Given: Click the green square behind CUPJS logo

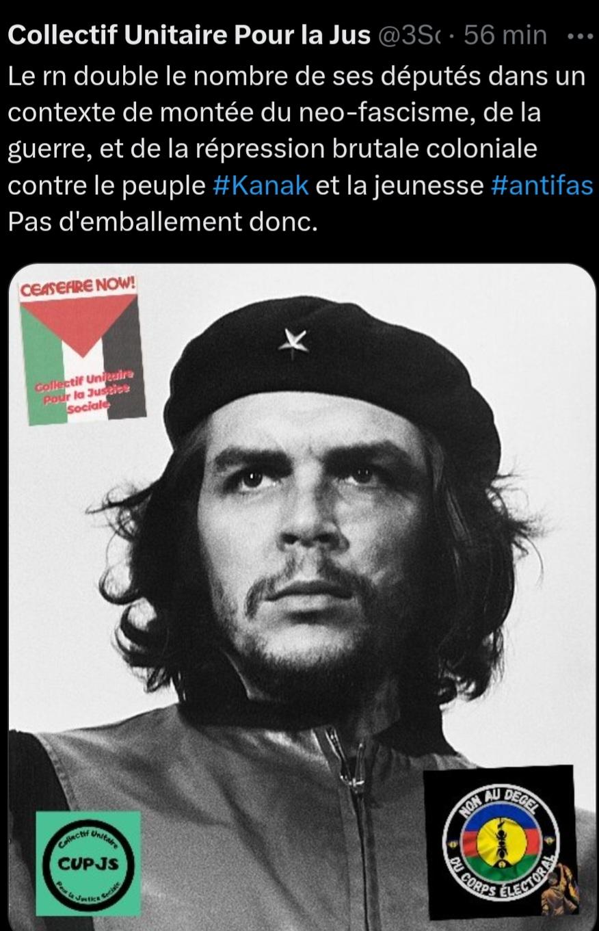Looking at the screenshot, I should pos(88,863).
